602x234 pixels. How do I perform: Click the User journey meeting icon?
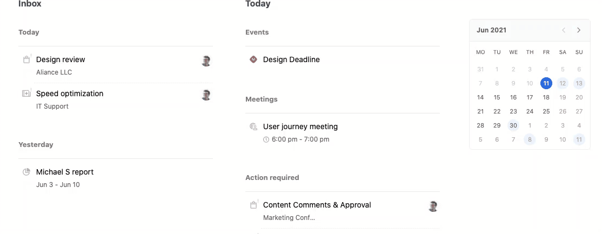click(x=253, y=126)
